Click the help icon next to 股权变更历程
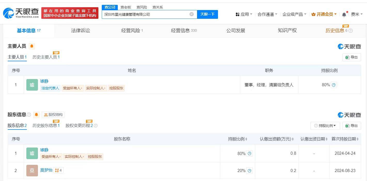The image size is (367, 181). 96,126
